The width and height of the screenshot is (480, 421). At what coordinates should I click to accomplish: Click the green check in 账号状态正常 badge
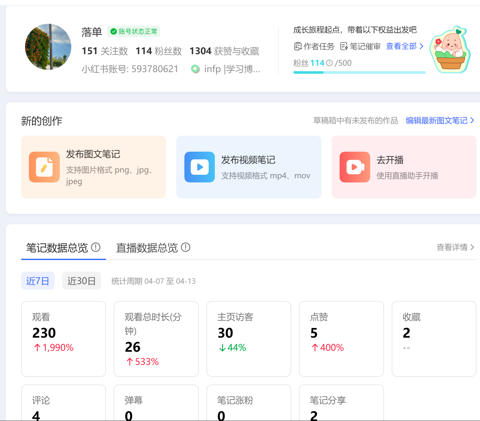113,31
